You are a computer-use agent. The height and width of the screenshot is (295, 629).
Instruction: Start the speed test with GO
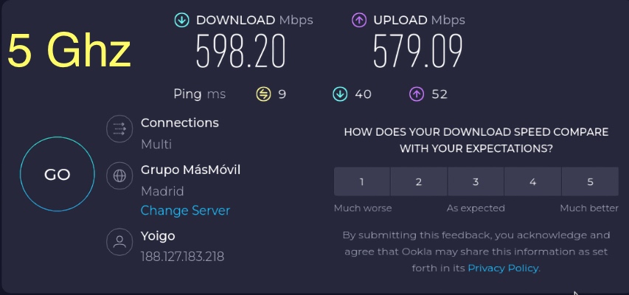[58, 174]
